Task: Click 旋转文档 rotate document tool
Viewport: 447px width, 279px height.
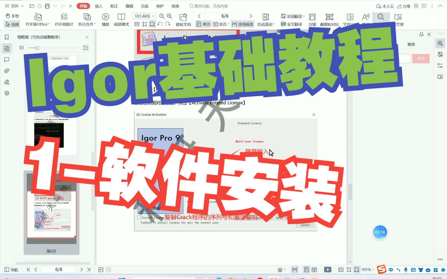Action: 183,20
